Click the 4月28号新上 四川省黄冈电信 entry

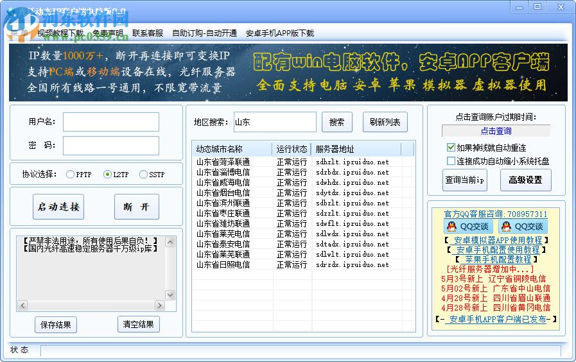pyautogui.click(x=496, y=307)
